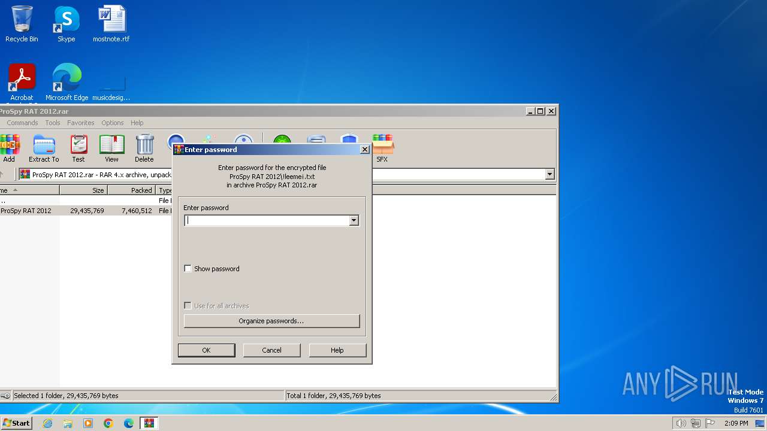Click the 2:09 PM clock
Image resolution: width=767 pixels, height=431 pixels.
point(736,423)
